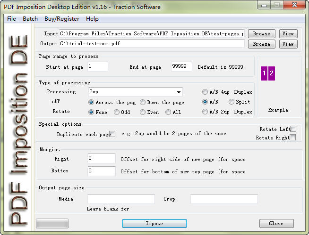This screenshot has width=309, height=235.
Task: Click the blank button beside Impose
Action: pyautogui.click(x=52, y=224)
